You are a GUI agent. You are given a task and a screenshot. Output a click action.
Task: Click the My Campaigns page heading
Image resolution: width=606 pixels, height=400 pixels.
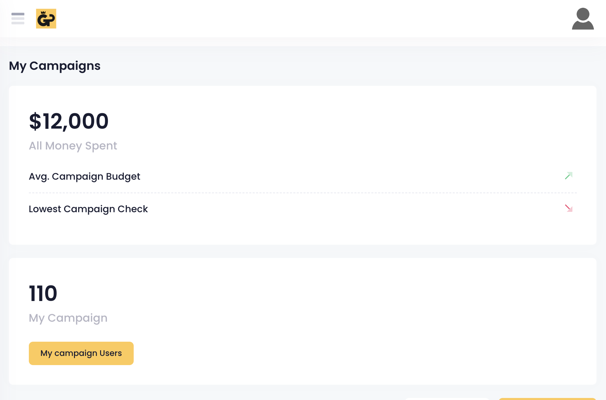click(55, 66)
